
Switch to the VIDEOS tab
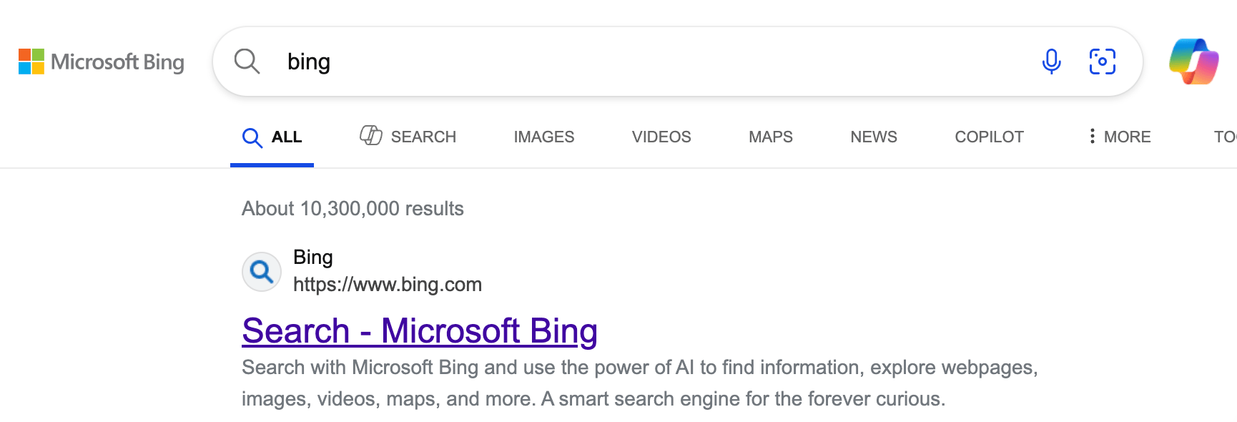(661, 137)
